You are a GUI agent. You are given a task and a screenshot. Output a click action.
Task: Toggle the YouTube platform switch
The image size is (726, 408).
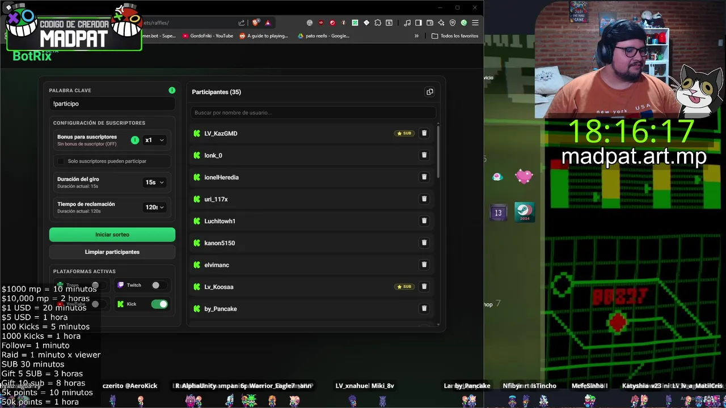[99, 304]
